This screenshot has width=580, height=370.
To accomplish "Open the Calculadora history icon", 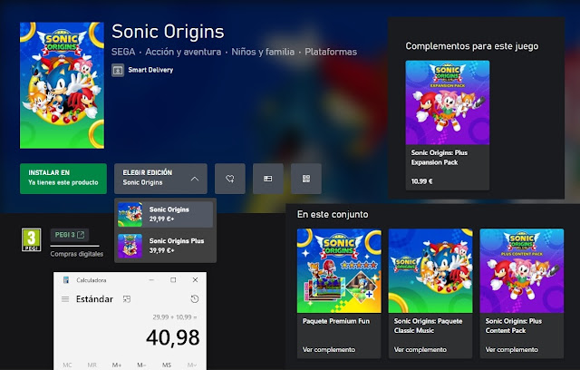I will tap(195, 299).
